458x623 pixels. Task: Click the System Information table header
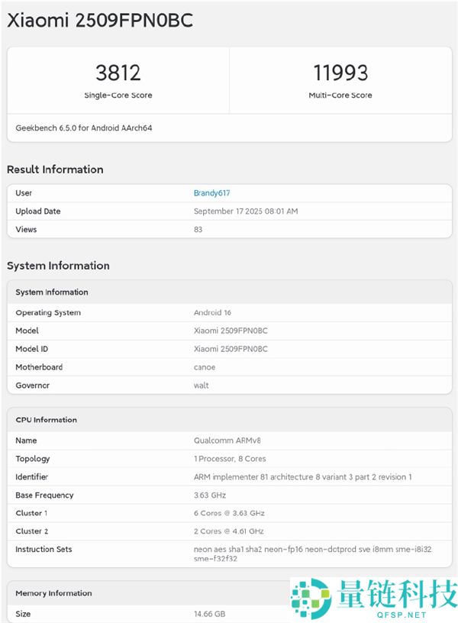coord(52,292)
